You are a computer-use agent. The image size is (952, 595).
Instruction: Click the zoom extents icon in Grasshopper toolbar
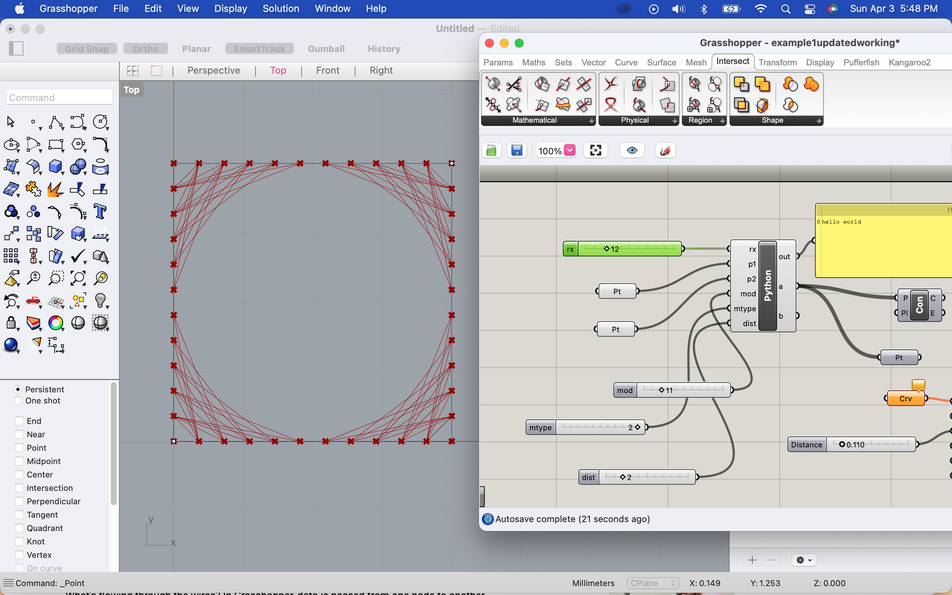tap(595, 150)
